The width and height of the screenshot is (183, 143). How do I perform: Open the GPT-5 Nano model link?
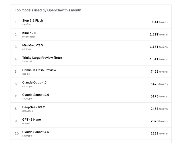[x=31, y=120]
